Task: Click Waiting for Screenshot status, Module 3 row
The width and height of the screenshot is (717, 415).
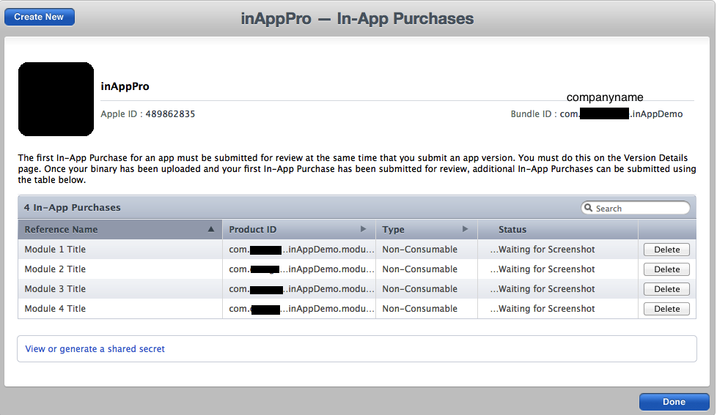Action: point(543,289)
